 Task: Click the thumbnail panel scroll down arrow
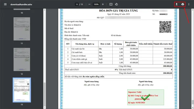point(44,108)
